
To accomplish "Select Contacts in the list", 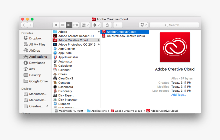I will tap(76, 83).
